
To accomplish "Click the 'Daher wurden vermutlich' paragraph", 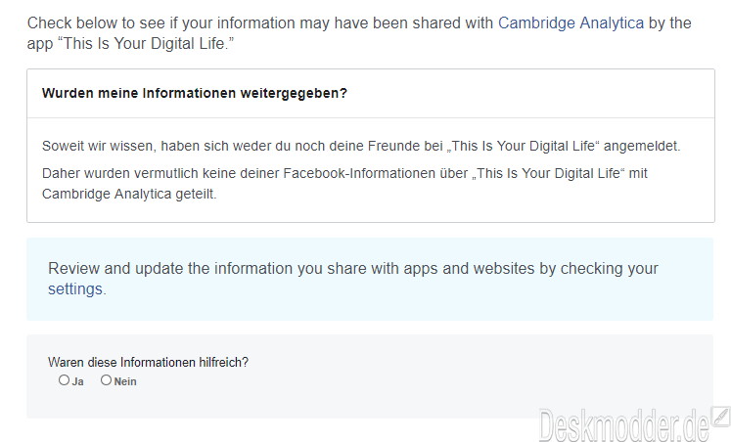I will pos(345,184).
